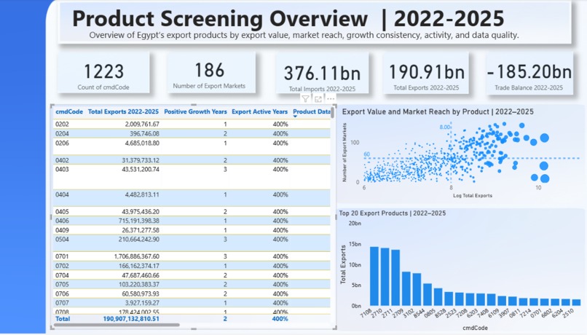Click the Count of cmdCode card
587x335 pixels.
[x=103, y=73]
